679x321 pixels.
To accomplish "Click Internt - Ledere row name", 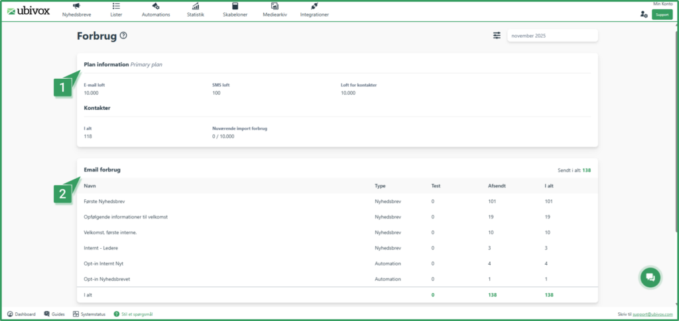I will pos(101,248).
